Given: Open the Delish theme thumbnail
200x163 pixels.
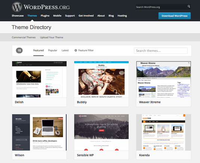Looking at the screenshot, I should pyautogui.click(x=39, y=79).
